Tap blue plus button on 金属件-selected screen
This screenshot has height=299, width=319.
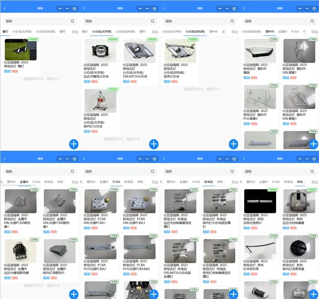tap(74, 294)
